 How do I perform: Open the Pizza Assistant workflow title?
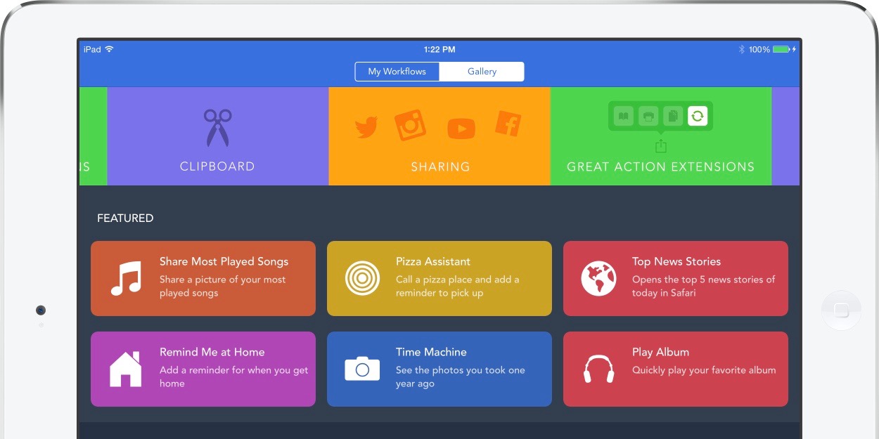click(x=432, y=261)
